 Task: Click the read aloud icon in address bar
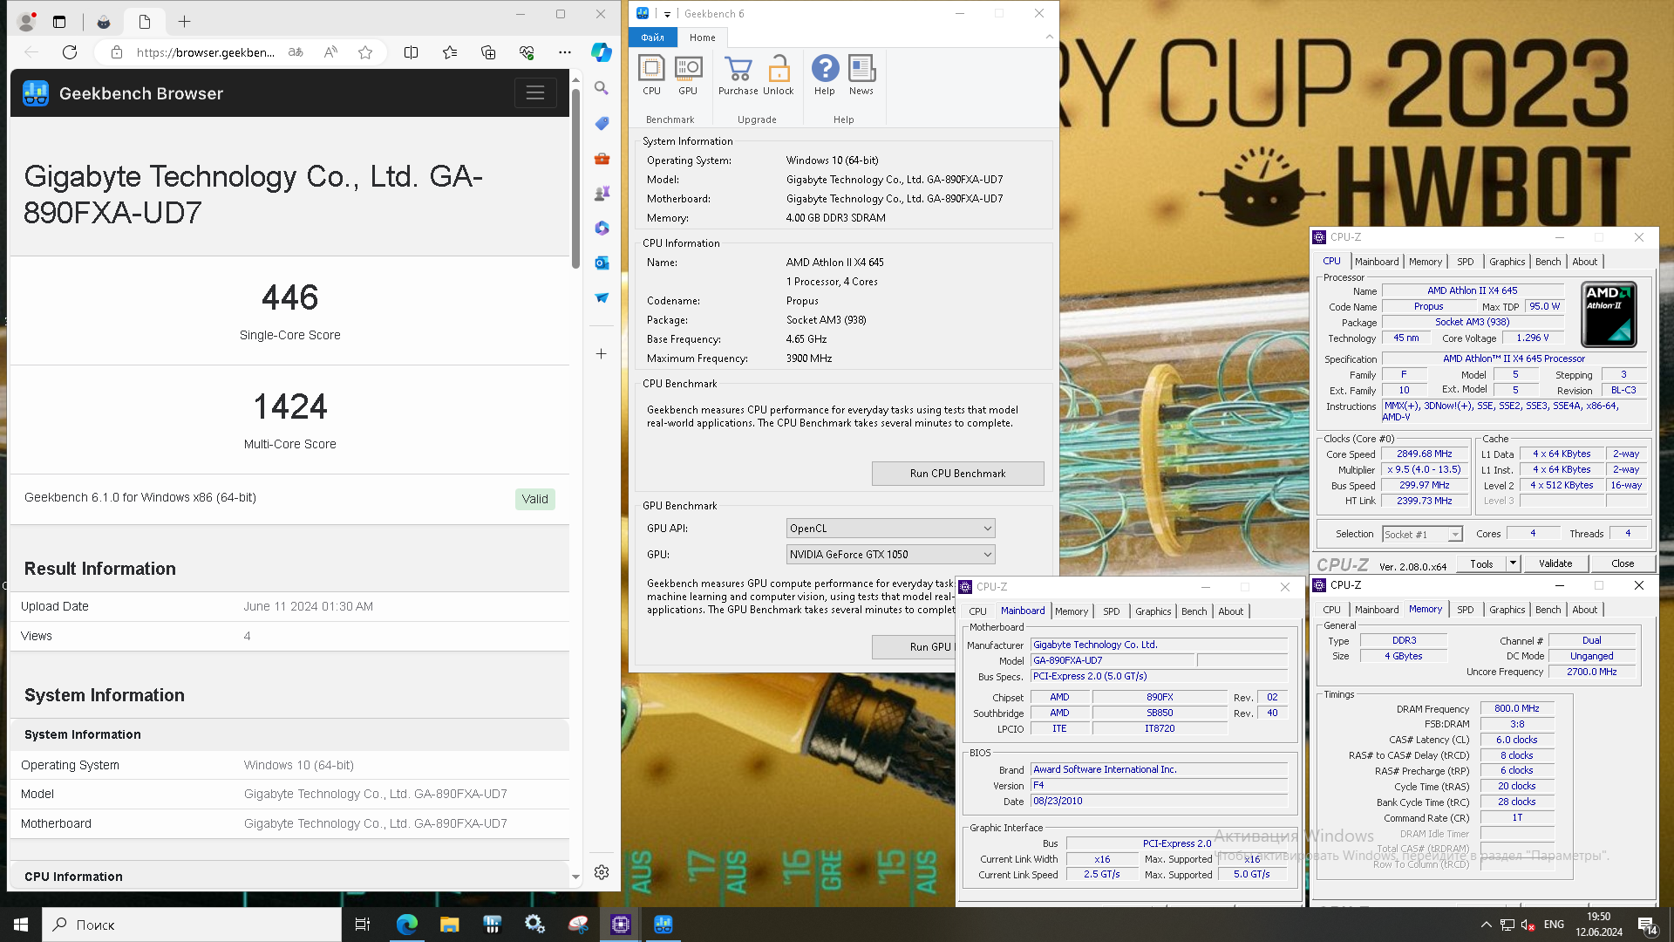[330, 52]
